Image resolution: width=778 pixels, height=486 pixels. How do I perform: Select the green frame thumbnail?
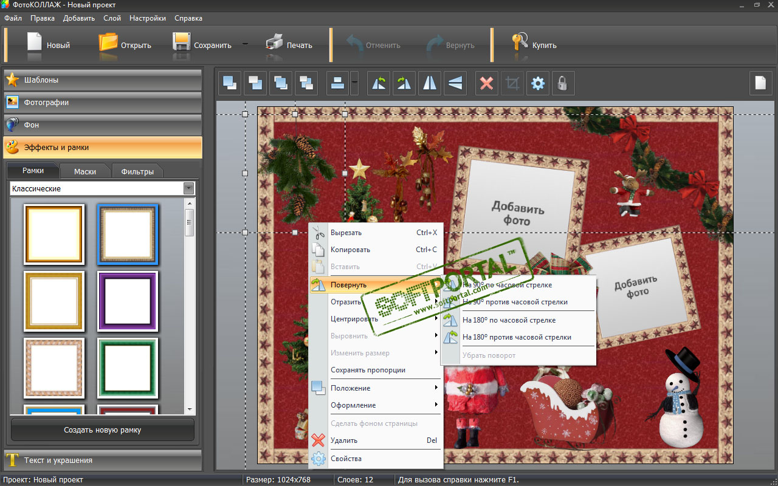click(x=128, y=368)
